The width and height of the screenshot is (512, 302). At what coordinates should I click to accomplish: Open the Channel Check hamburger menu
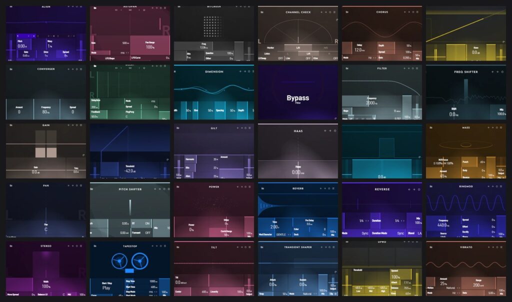coord(334,12)
